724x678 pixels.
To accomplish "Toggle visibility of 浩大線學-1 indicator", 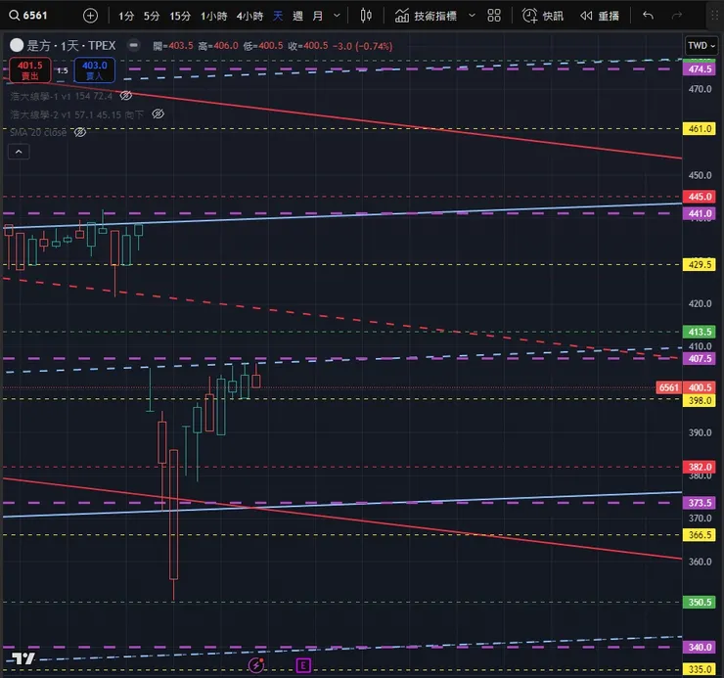I will tap(125, 96).
